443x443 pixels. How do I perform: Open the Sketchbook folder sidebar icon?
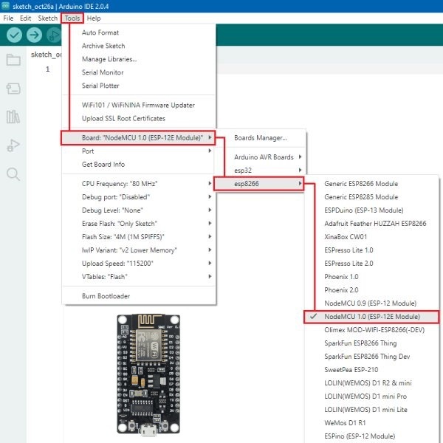point(13,61)
